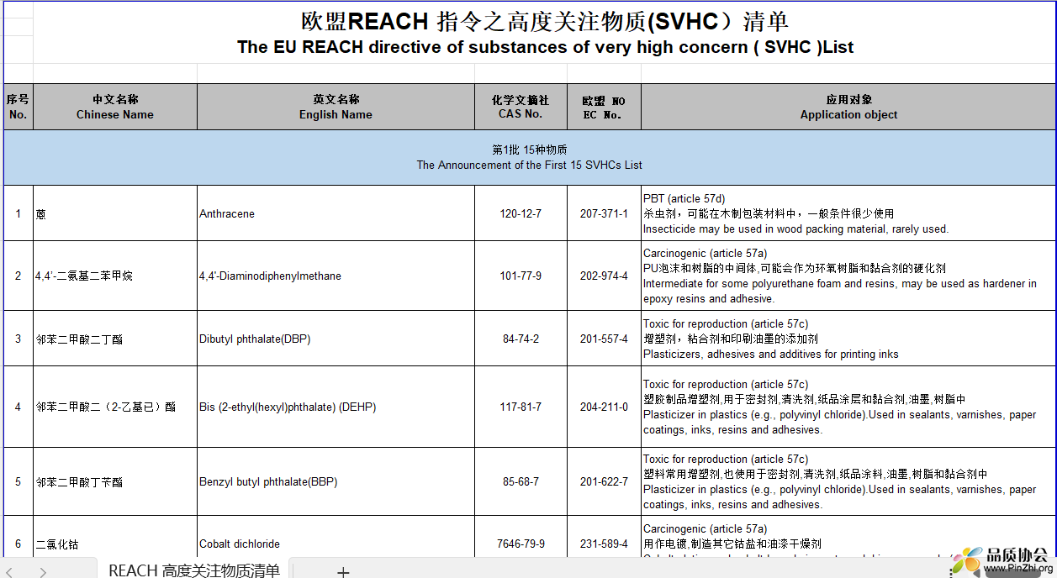Select serial number 6 cell

(x=18, y=538)
